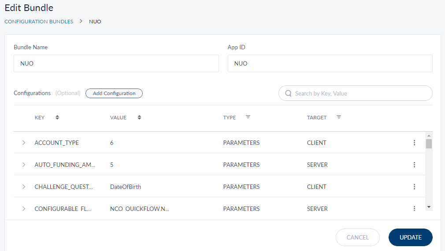This screenshot has width=445, height=251.
Task: Click the Add Configuration button
Action: click(114, 93)
